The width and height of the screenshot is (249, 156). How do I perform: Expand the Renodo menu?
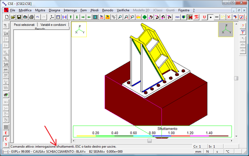[107, 10]
